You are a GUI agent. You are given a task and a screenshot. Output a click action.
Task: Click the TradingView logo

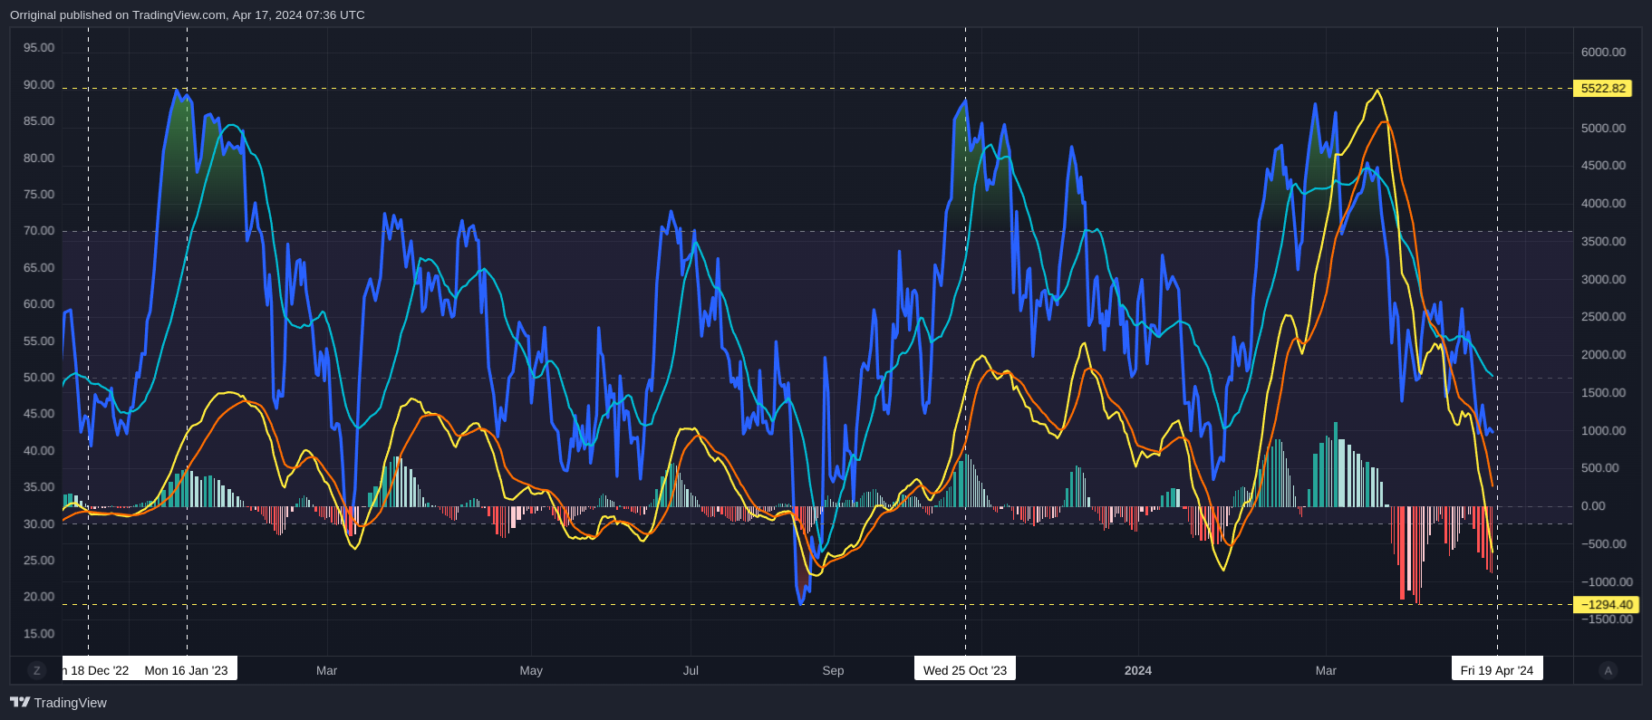(58, 703)
